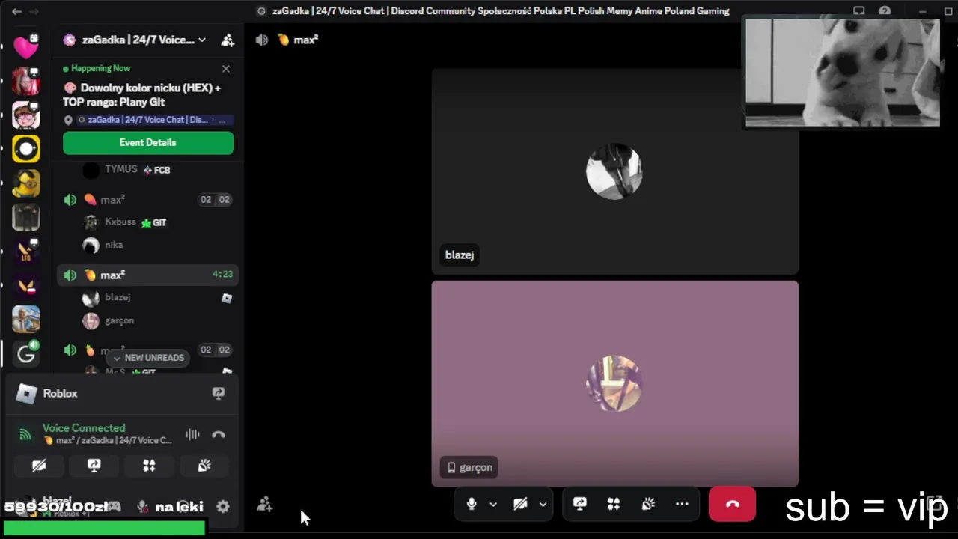This screenshot has width=958, height=539.
Task: Click the green connection signal icon
Action: [25, 434]
